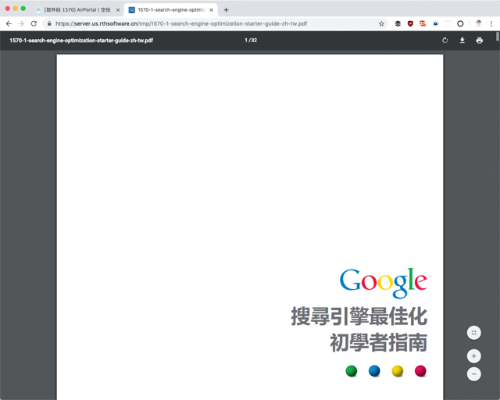Screen dimensions: 500x400
Task: Open the circle extension icon
Action: (x=460, y=23)
